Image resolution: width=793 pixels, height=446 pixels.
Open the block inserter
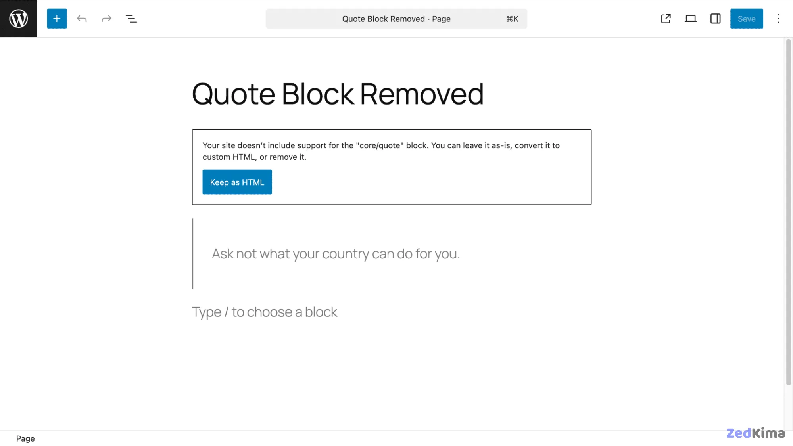pyautogui.click(x=57, y=18)
